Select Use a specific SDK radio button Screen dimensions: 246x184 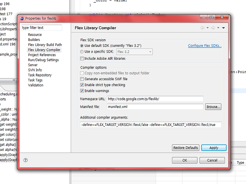coord(82,52)
